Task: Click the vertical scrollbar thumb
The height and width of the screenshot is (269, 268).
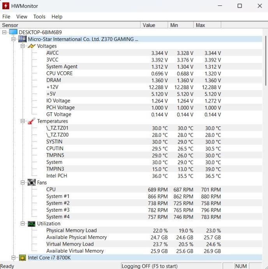Action: pyautogui.click(x=265, y=60)
